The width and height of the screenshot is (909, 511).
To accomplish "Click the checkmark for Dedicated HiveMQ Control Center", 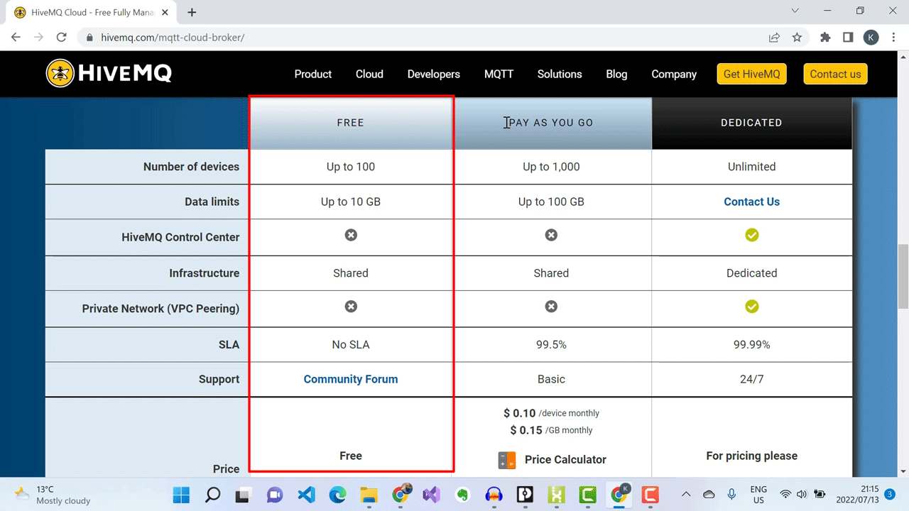I will pyautogui.click(x=751, y=235).
